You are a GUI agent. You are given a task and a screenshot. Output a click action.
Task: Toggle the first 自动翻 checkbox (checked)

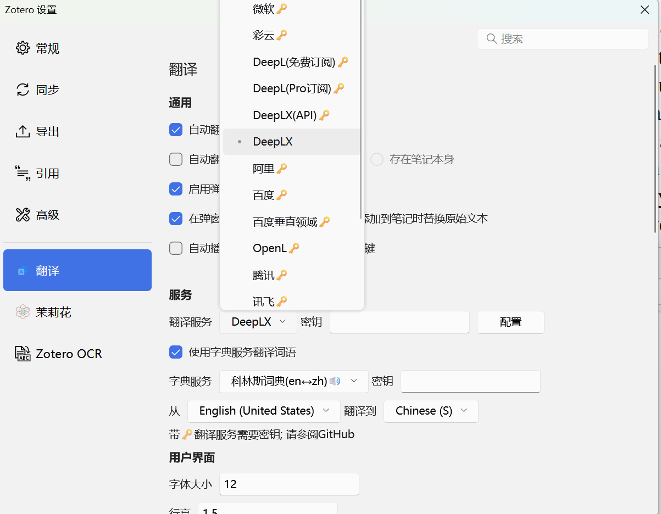click(176, 130)
